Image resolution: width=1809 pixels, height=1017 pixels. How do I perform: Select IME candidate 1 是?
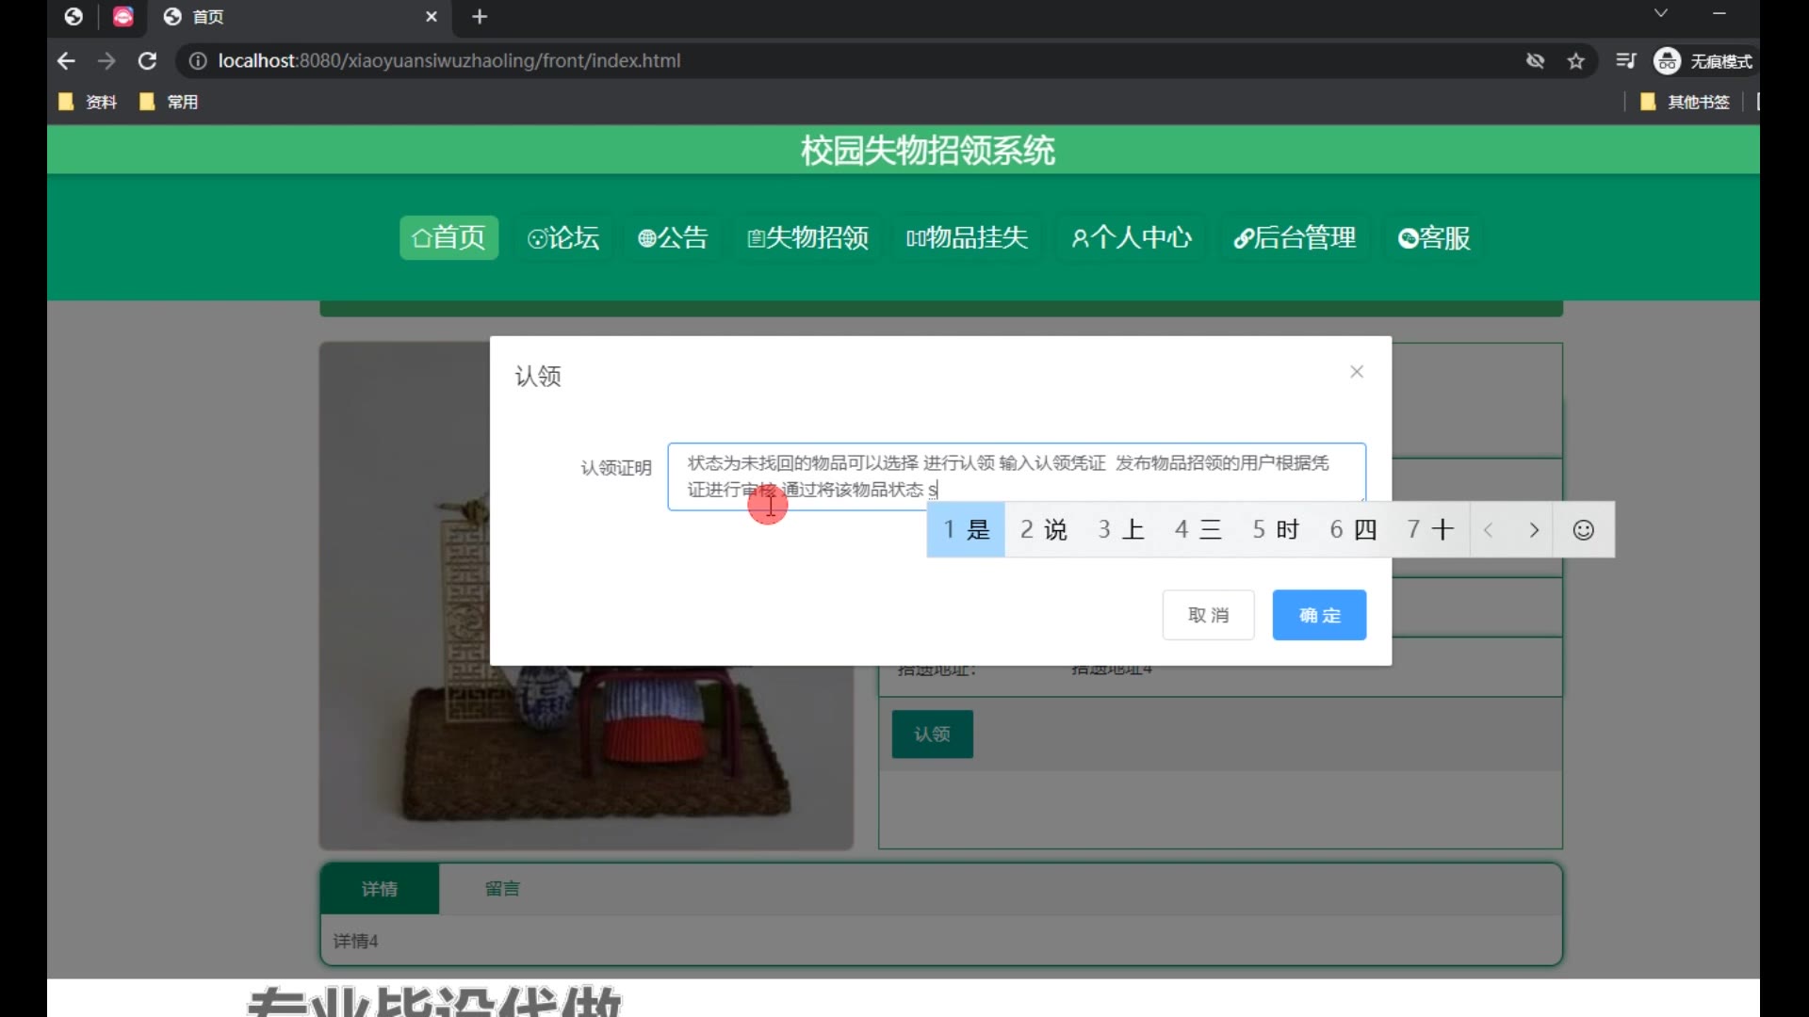point(967,530)
